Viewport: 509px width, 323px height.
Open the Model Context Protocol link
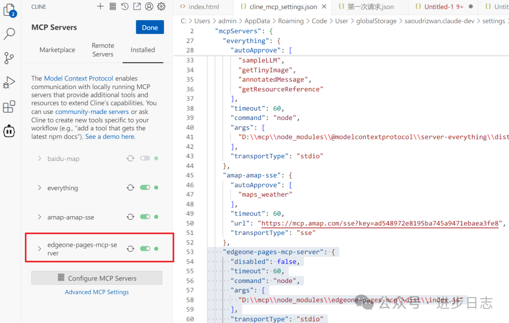79,79
